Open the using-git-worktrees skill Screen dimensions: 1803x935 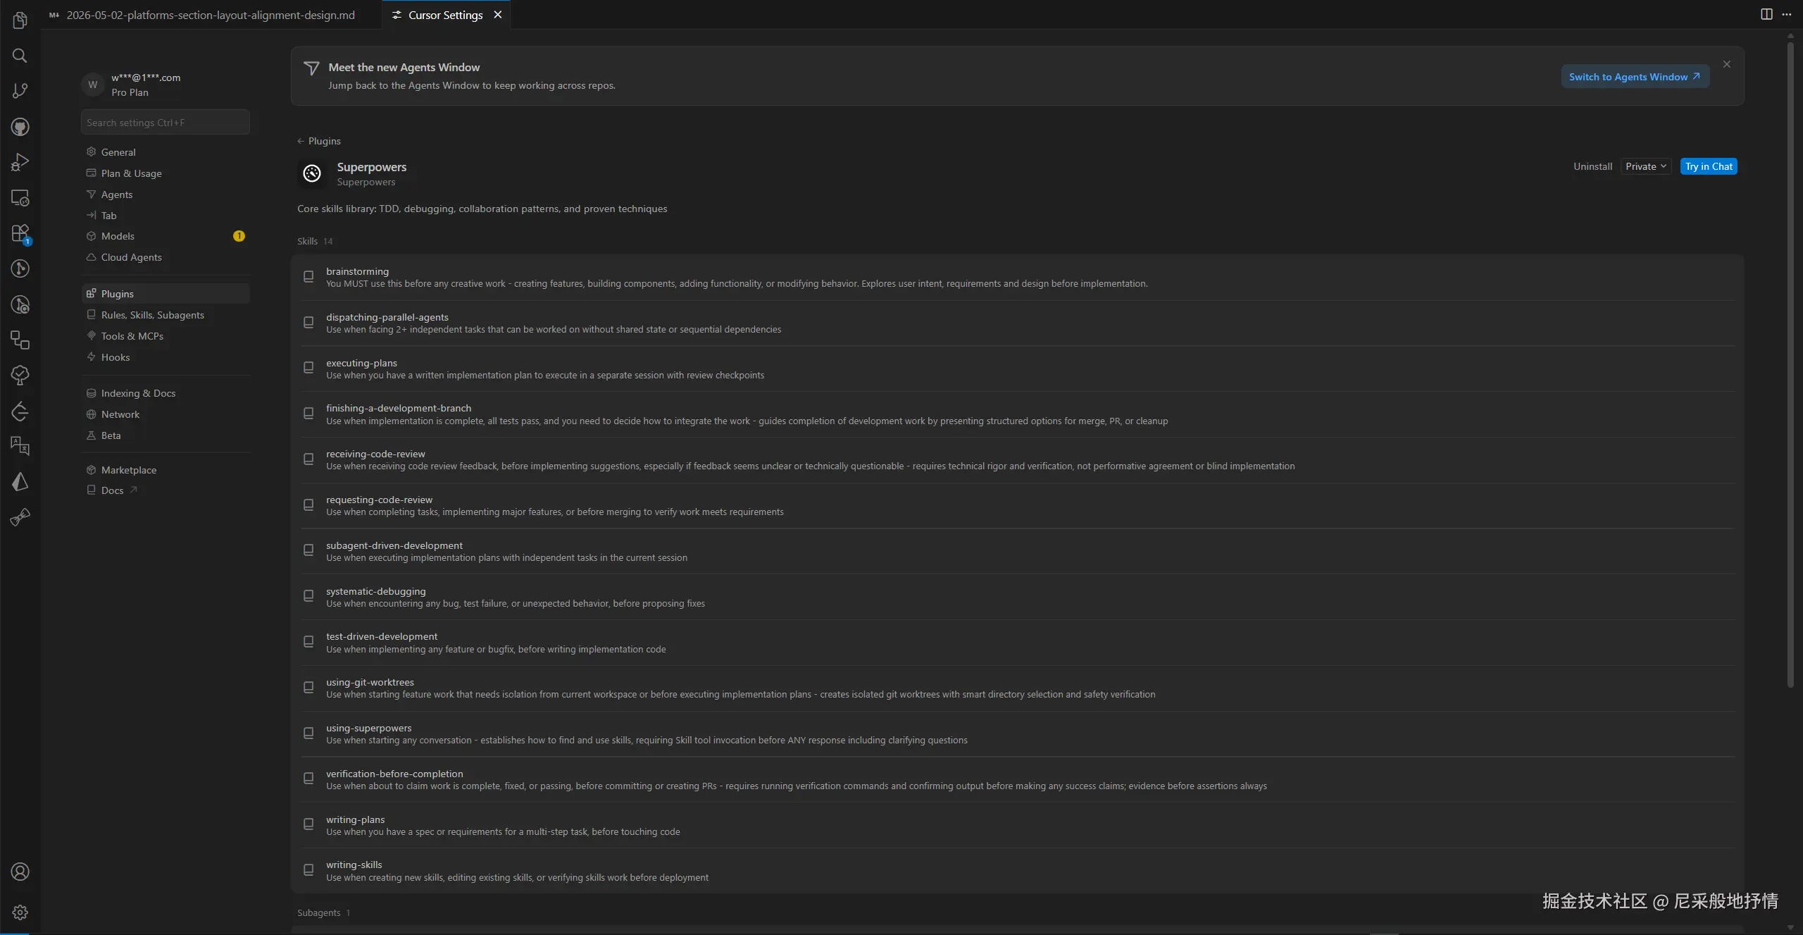pyautogui.click(x=1018, y=688)
